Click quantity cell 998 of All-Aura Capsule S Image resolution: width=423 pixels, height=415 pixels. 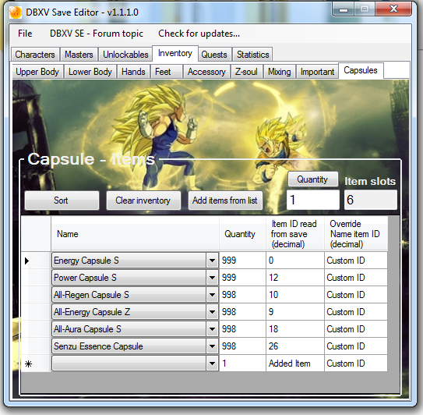tap(242, 329)
